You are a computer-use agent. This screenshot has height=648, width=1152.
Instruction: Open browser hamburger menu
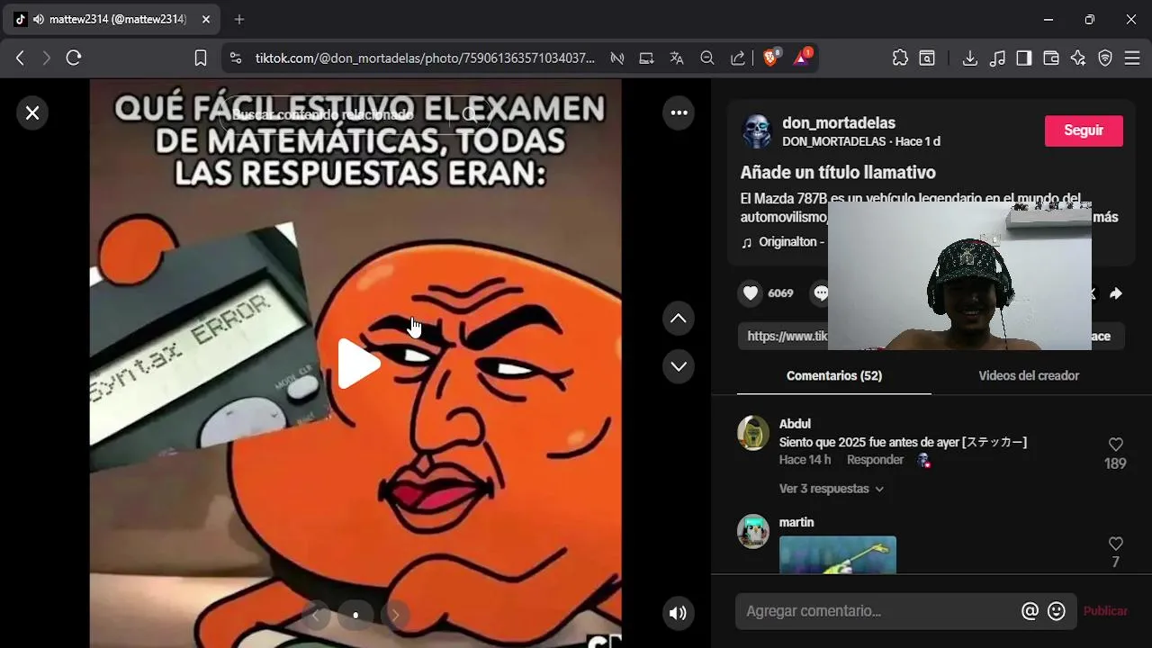(x=1132, y=58)
